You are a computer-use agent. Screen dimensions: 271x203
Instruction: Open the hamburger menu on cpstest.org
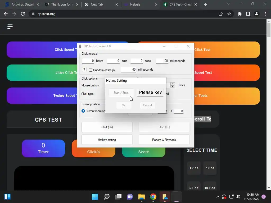click(10, 27)
